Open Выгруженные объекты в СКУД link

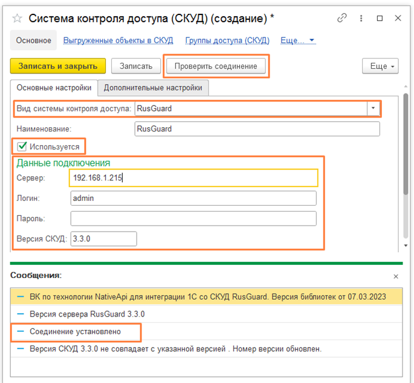118,40
